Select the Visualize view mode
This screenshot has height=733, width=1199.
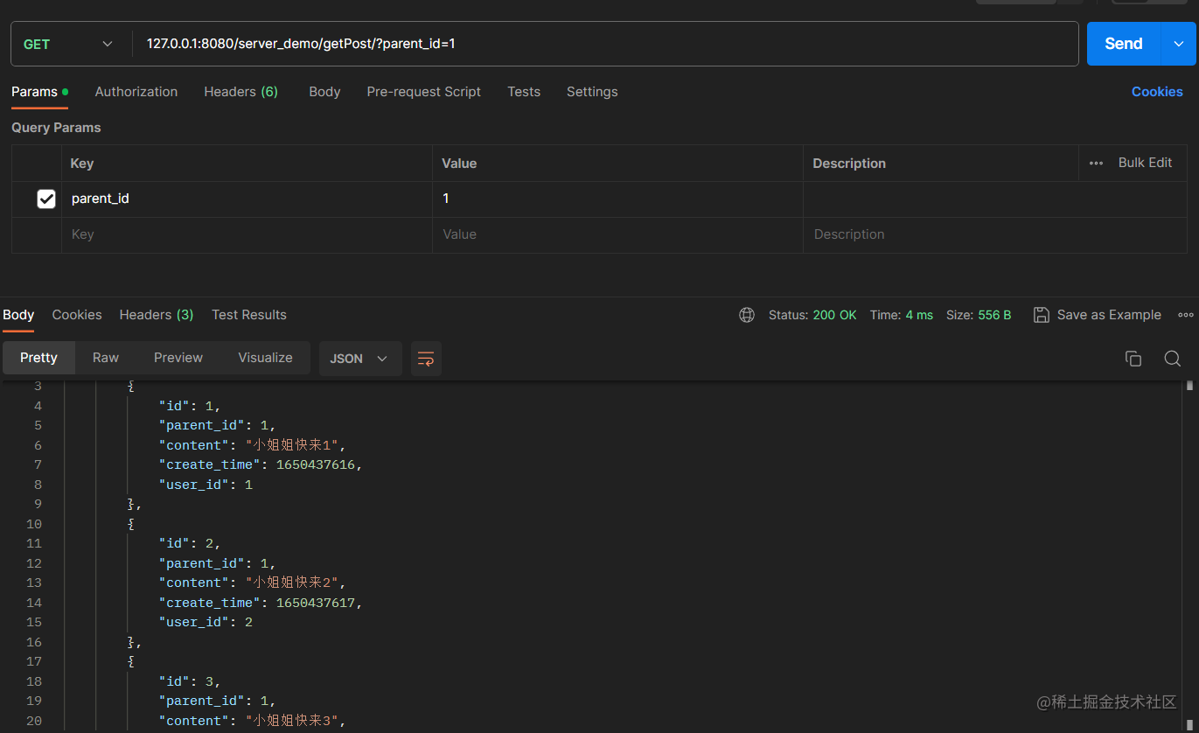click(266, 358)
